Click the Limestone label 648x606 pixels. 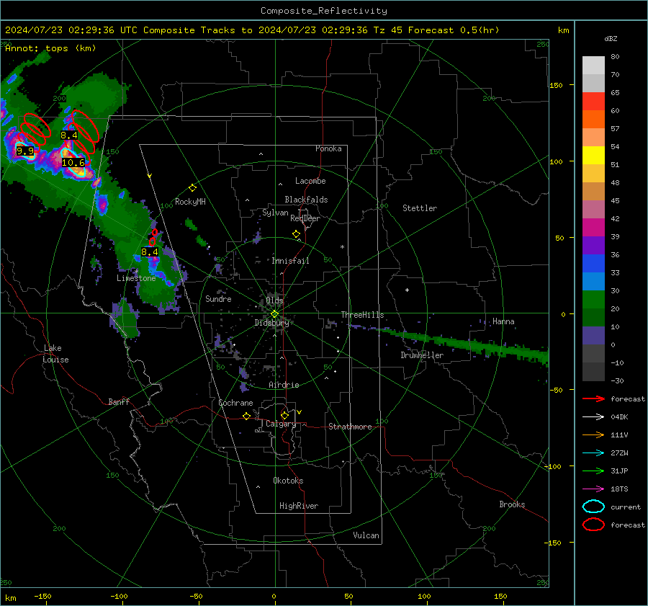click(136, 278)
